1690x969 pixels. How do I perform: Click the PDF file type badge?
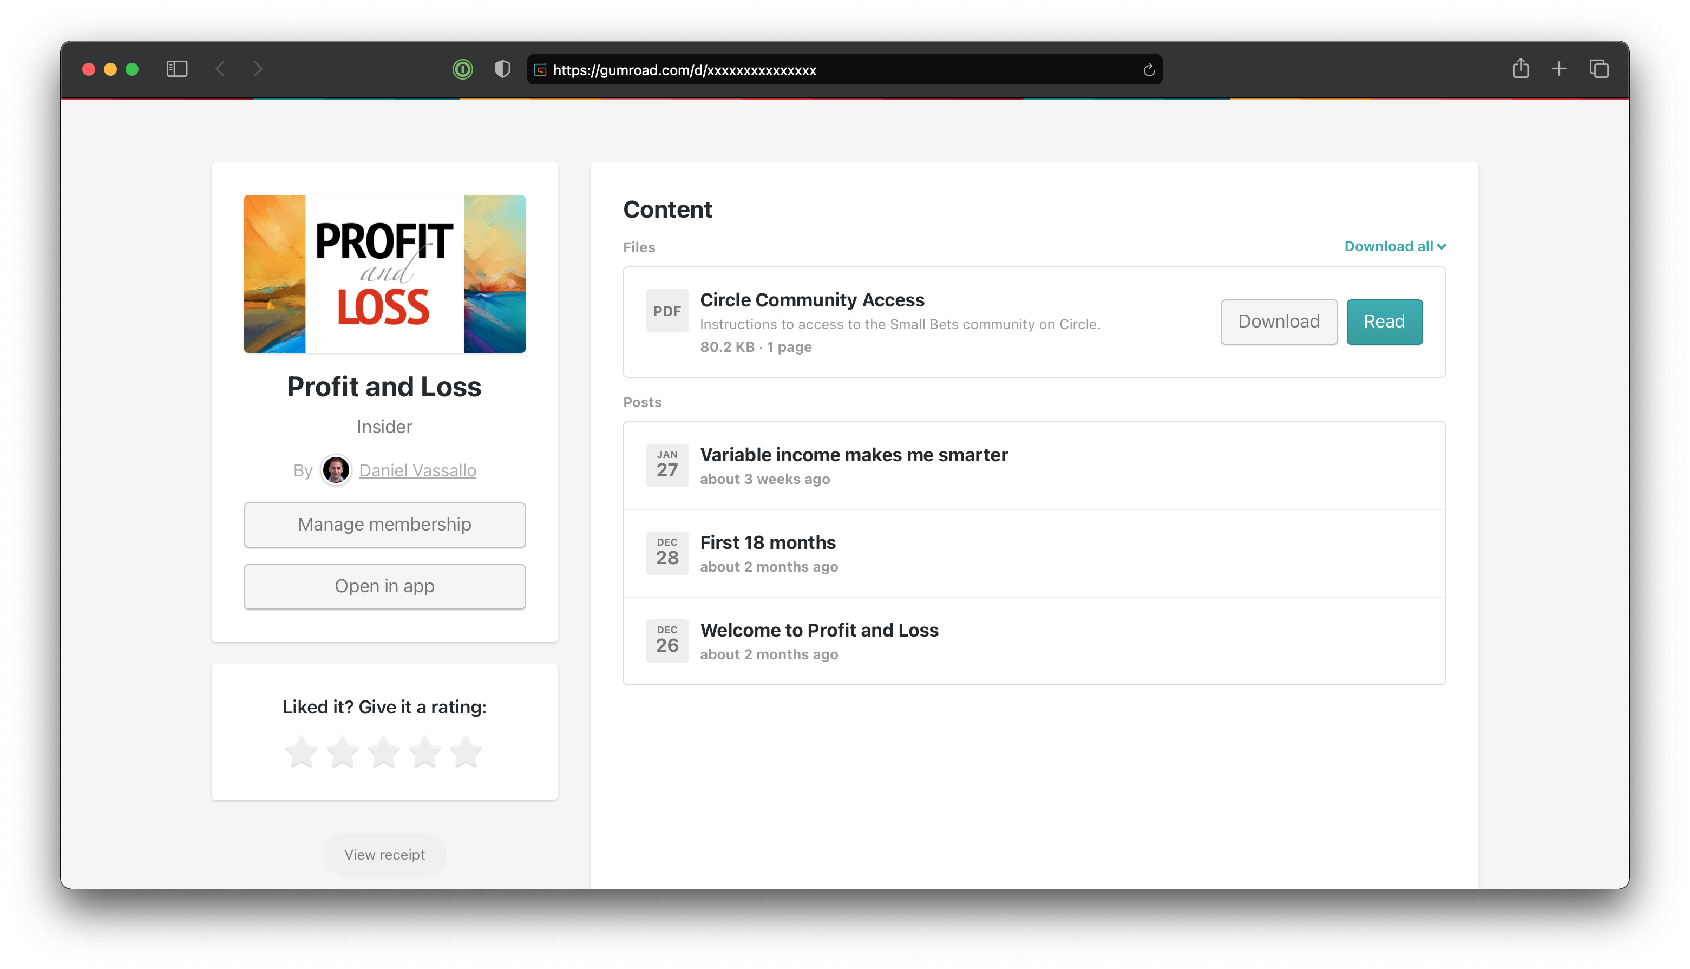click(667, 311)
